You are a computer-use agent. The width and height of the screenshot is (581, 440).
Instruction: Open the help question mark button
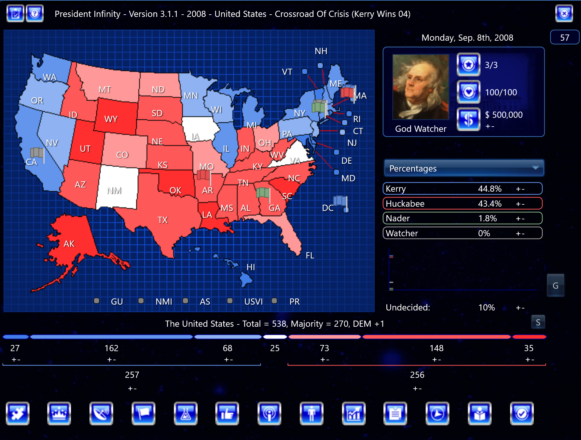[35, 14]
